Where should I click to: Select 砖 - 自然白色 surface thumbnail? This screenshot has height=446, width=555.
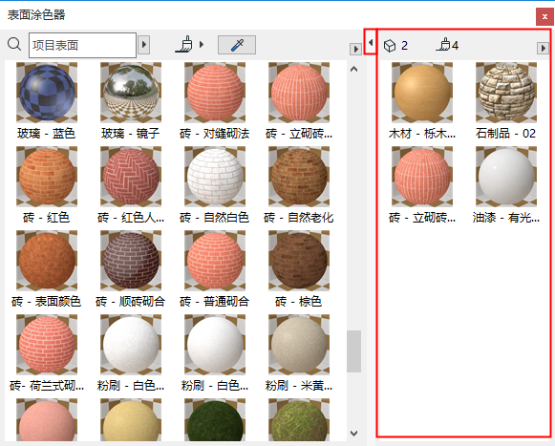[215, 177]
